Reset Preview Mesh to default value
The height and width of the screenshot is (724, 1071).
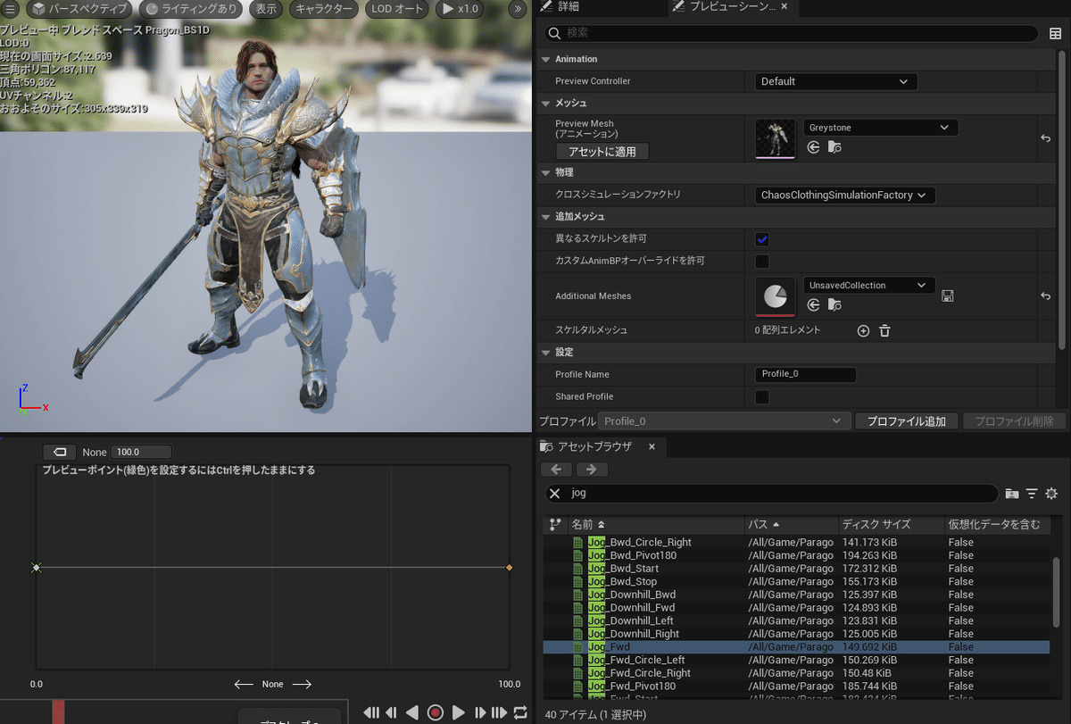(1045, 138)
